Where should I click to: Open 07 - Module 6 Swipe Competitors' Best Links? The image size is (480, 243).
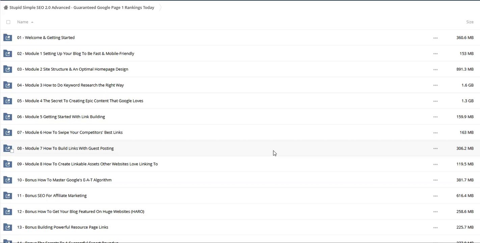70,132
